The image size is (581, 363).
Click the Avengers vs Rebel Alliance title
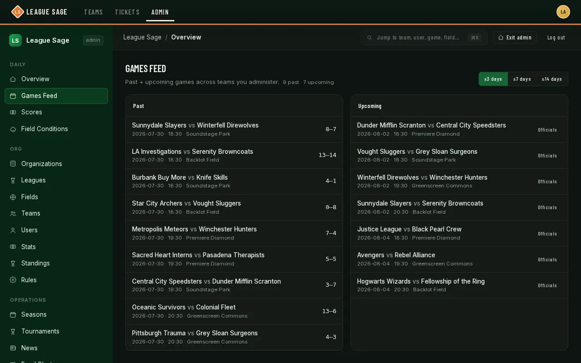[396, 255]
